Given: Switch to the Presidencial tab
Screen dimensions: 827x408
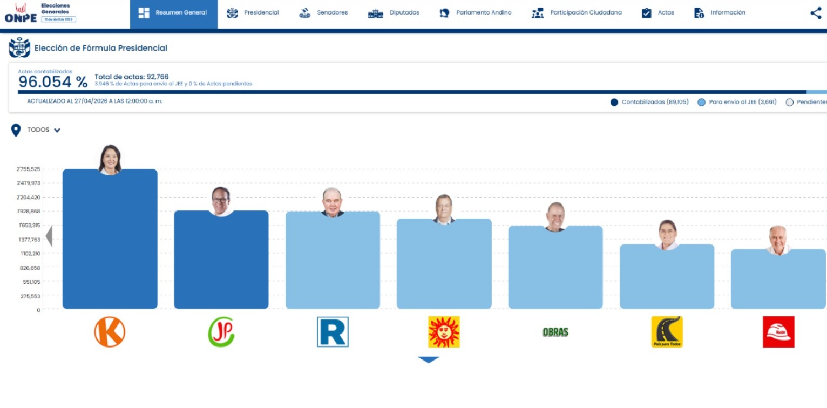Looking at the screenshot, I should coord(253,13).
